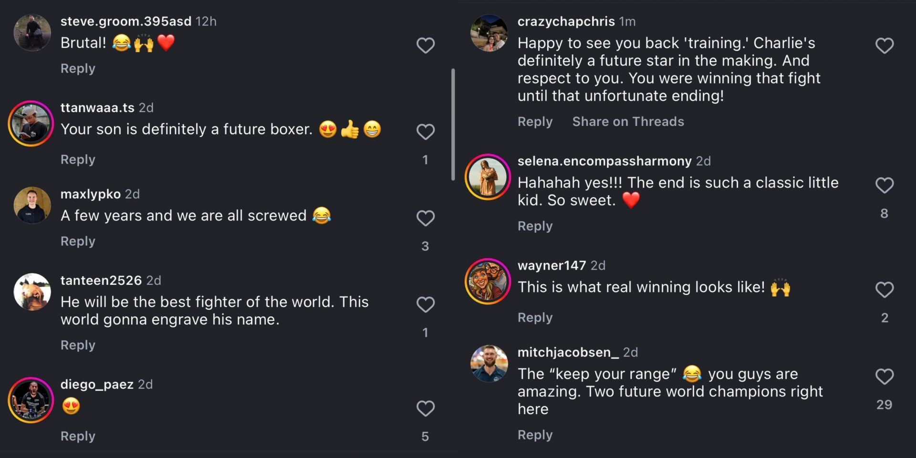This screenshot has width=916, height=458.
Task: Like crazychapchris's training comment
Action: (x=885, y=44)
